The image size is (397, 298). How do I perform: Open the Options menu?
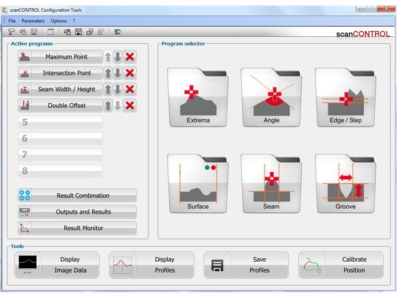point(59,21)
